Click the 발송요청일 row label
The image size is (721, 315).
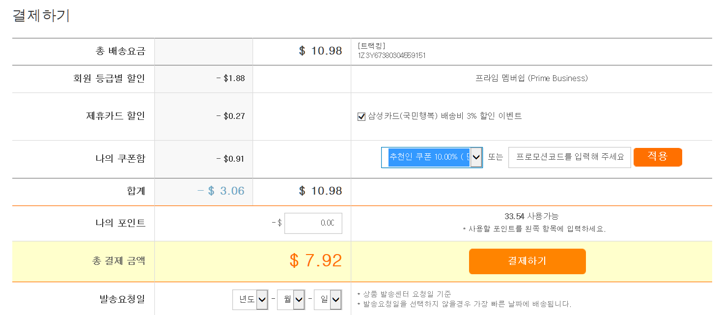tap(122, 299)
